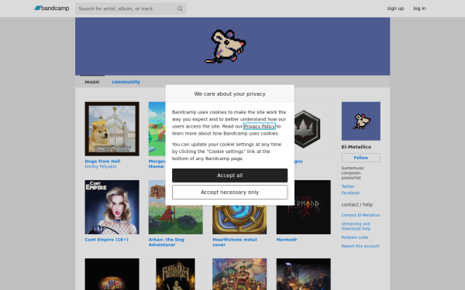Open Contact El-Metallico link
This screenshot has width=465, height=290.
[360, 215]
